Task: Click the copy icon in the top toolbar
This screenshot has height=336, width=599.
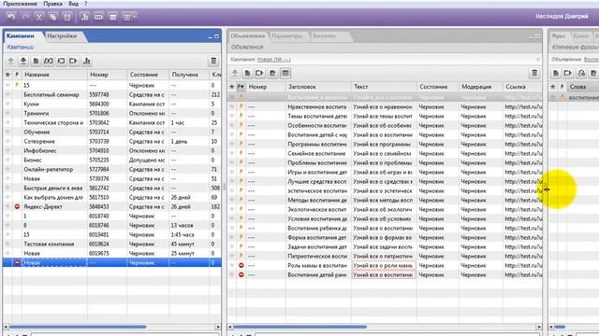Action: [x=53, y=17]
